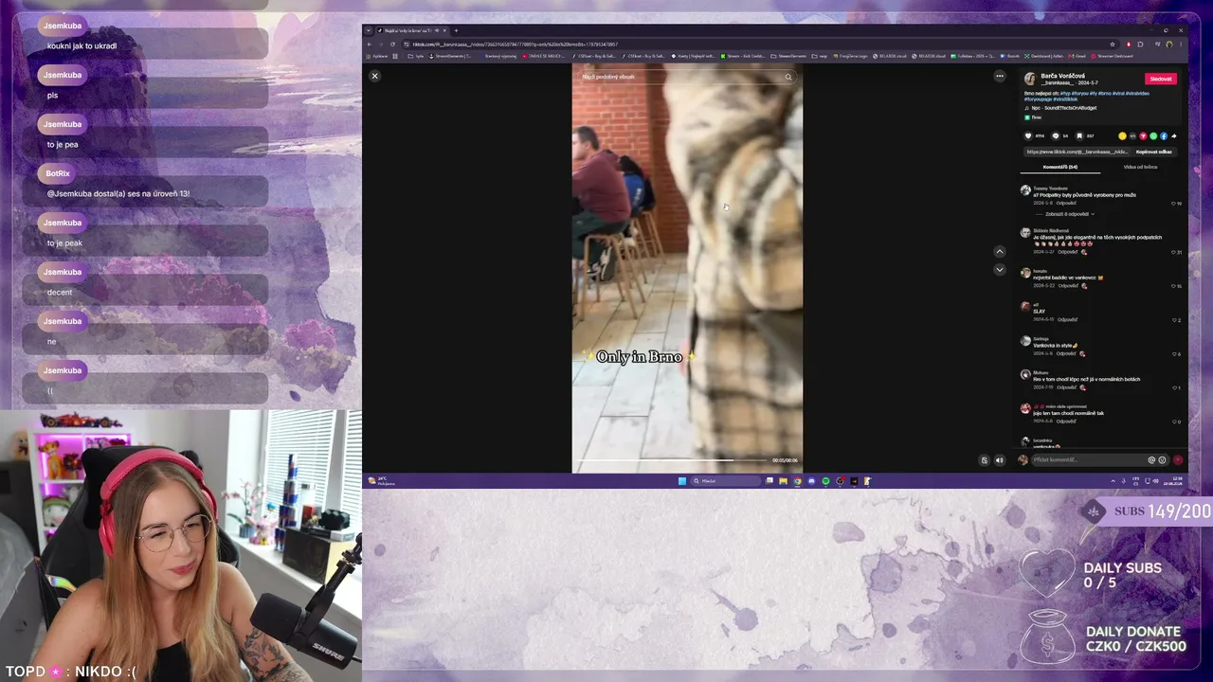The height and width of the screenshot is (682, 1213).
Task: Seek on the video progress bar
Action: tap(673, 460)
